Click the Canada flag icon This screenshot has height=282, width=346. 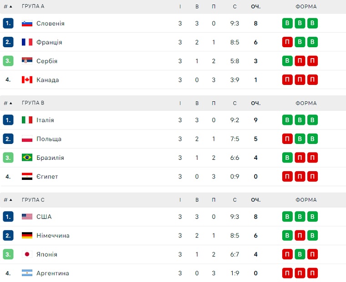(x=27, y=80)
